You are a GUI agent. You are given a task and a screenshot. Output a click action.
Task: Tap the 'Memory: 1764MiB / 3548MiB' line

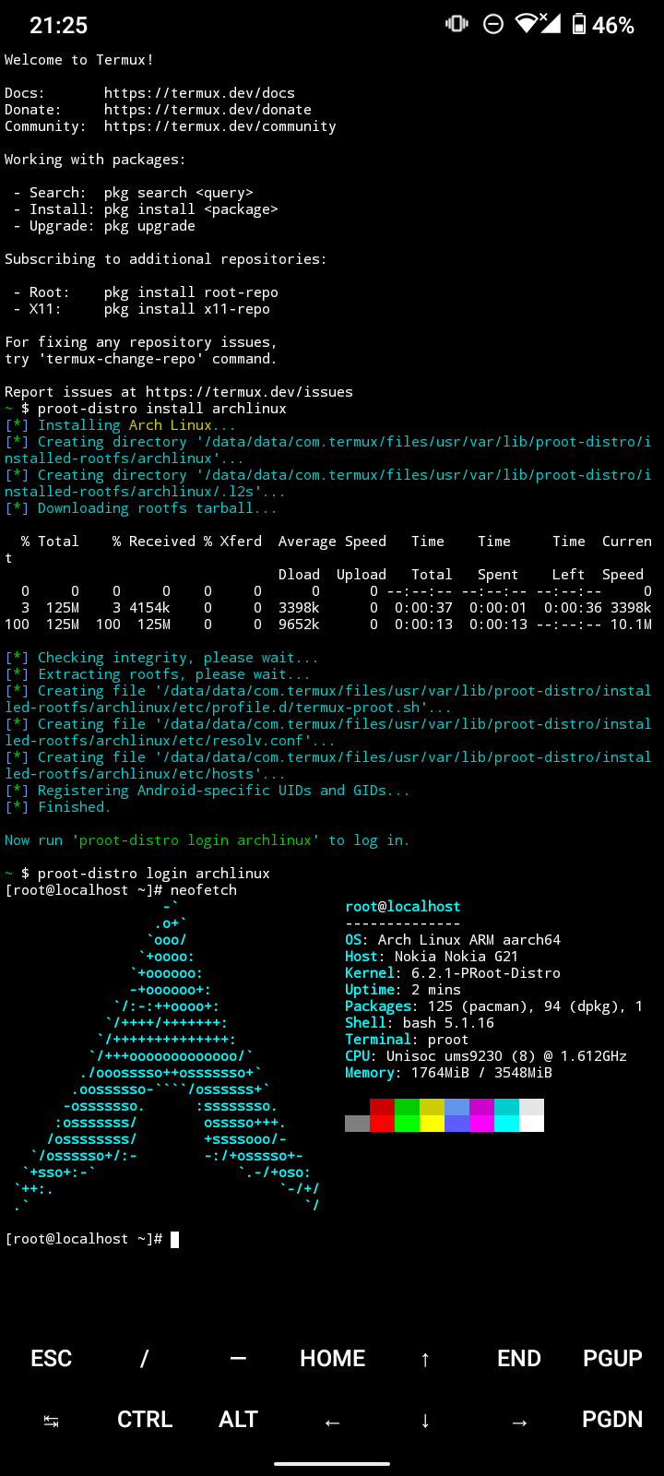click(448, 1073)
